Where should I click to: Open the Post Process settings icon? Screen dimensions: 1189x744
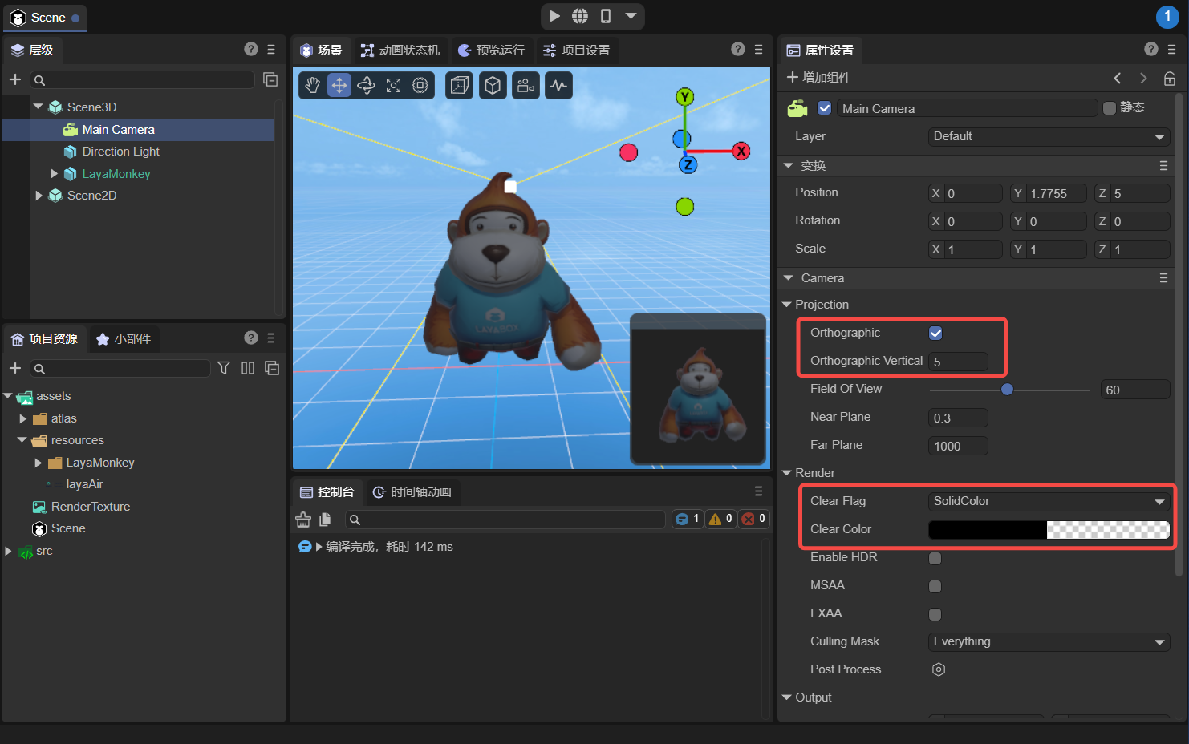[939, 669]
